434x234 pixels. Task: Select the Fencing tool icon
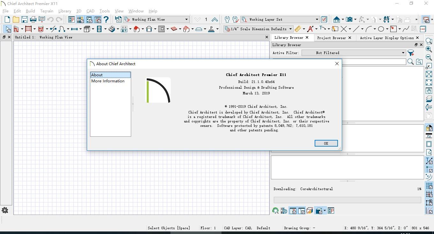pyautogui.click(x=28, y=29)
